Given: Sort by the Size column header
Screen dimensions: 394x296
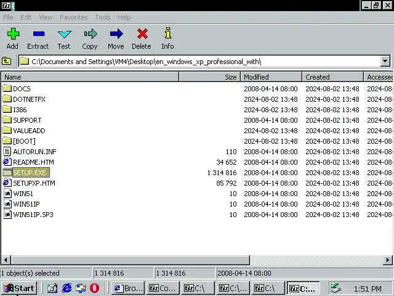Looking at the screenshot, I should click(209, 76).
